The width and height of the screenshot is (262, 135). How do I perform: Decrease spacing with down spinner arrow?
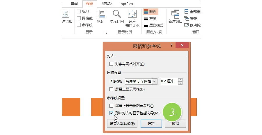tap(180, 83)
